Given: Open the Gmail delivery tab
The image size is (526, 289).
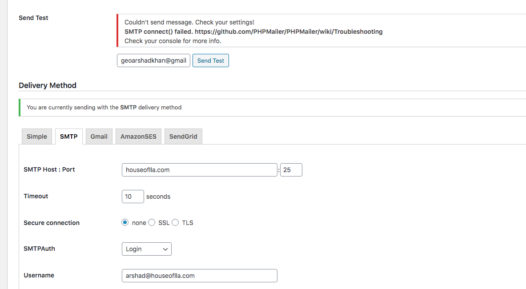Looking at the screenshot, I should 99,136.
